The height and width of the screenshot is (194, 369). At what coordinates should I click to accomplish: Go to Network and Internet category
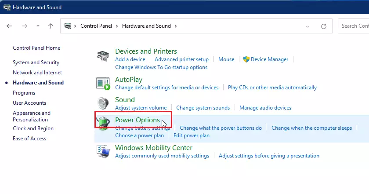[x=37, y=73]
